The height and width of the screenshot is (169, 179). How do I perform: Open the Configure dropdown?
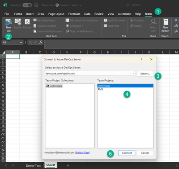click(x=74, y=26)
